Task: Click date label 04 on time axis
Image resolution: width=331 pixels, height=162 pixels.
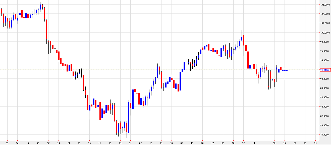Action: [89, 143]
